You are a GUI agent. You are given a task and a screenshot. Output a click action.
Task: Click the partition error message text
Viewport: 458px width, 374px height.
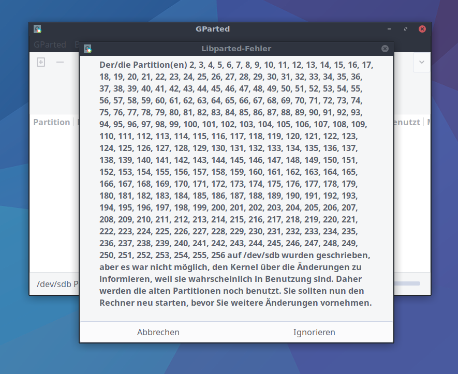(236, 184)
